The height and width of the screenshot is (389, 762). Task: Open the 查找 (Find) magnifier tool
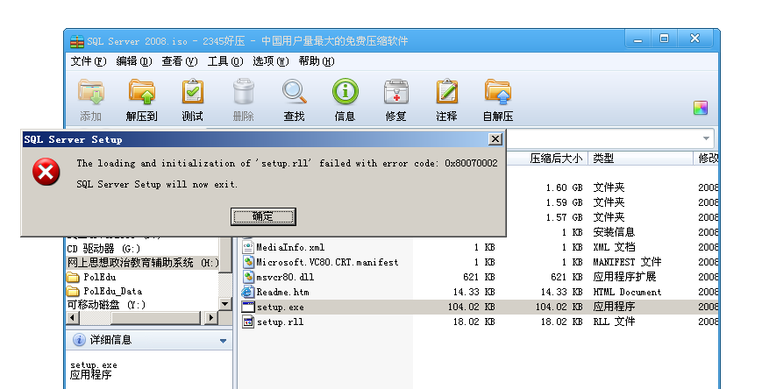tap(295, 91)
